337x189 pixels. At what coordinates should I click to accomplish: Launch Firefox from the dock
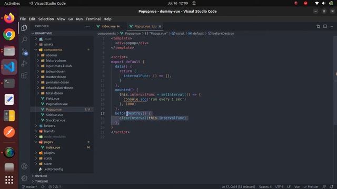tap(9, 18)
